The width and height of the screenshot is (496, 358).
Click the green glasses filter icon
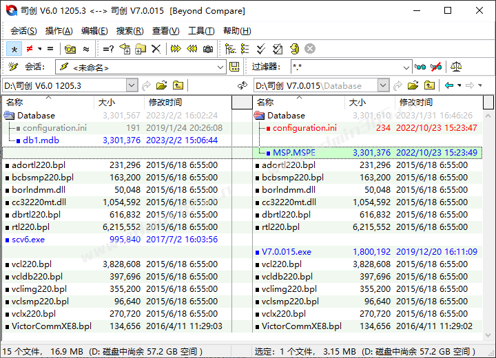point(420,67)
